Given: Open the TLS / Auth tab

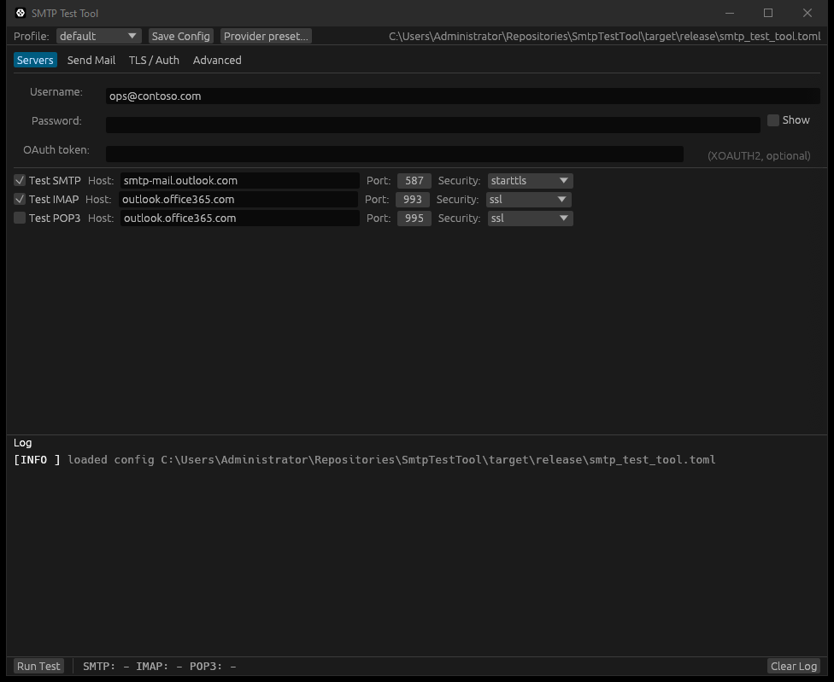Looking at the screenshot, I should [154, 60].
